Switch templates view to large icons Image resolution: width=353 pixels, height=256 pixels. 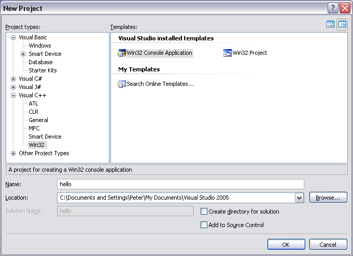point(331,24)
